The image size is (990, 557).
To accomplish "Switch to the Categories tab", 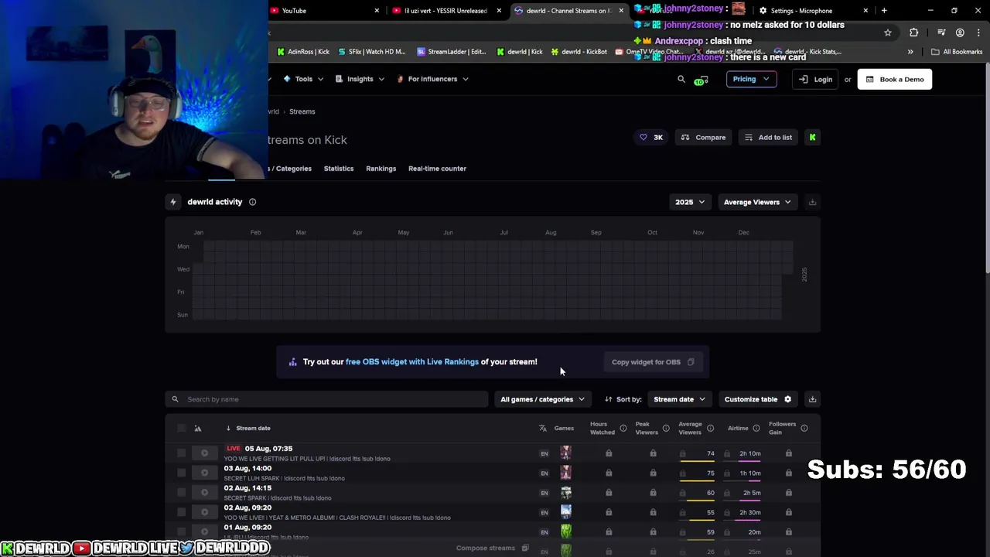I will (x=291, y=169).
